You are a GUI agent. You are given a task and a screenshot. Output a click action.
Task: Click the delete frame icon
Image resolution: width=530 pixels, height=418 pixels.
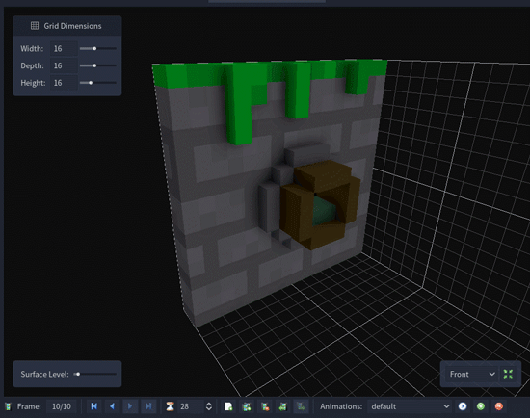(265, 406)
